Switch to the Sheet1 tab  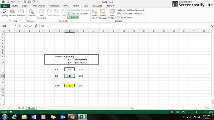coord(21,108)
